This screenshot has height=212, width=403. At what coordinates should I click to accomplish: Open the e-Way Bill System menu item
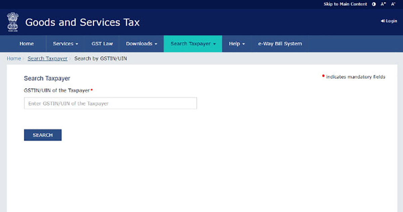pos(280,44)
